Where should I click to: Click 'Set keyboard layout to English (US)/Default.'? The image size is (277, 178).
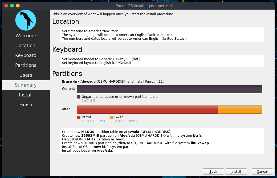[97, 63]
